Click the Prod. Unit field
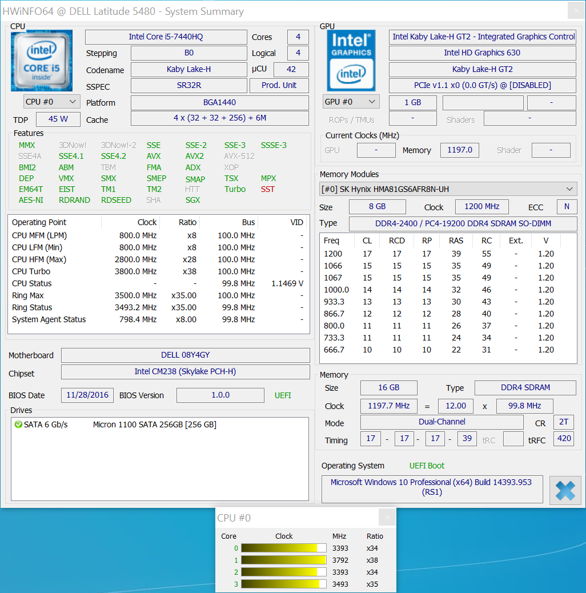Viewport: 586px width, 593px height. tap(279, 86)
